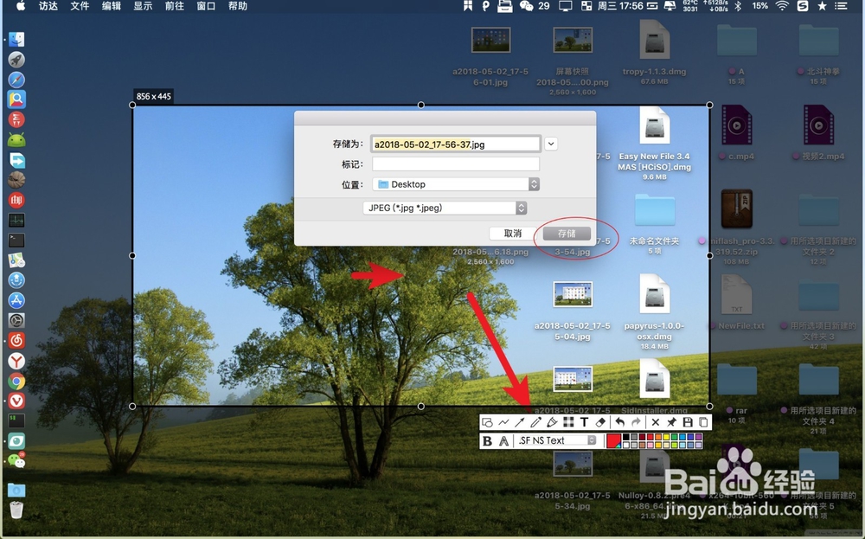
Task: Open the JPEG format dropdown
Action: click(x=445, y=208)
